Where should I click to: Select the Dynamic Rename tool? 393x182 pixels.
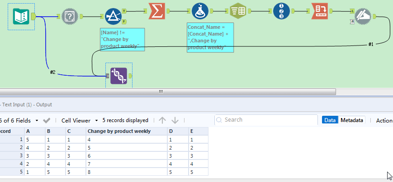click(x=364, y=17)
